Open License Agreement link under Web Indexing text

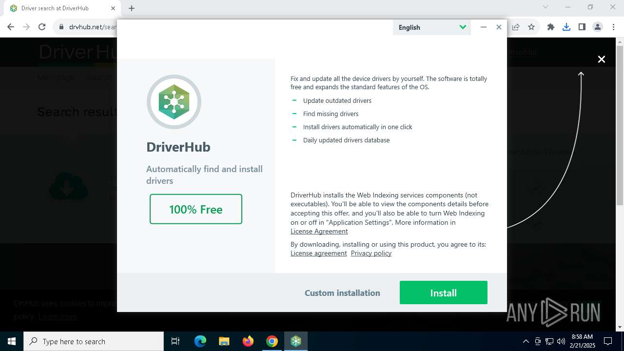tap(319, 231)
